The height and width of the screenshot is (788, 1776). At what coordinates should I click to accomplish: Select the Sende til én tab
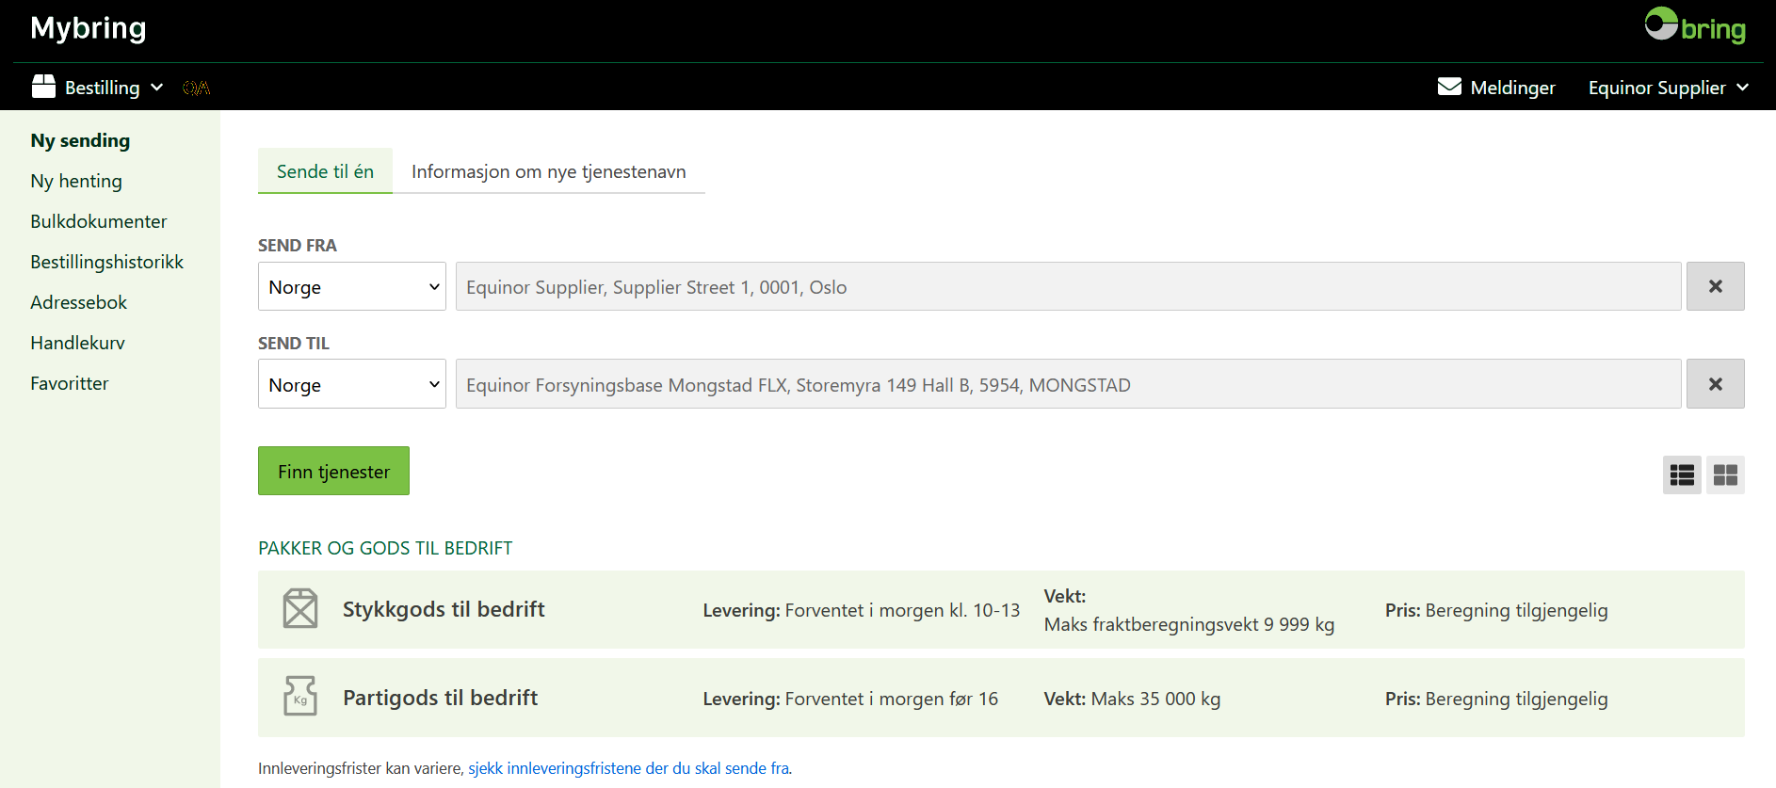[325, 171]
